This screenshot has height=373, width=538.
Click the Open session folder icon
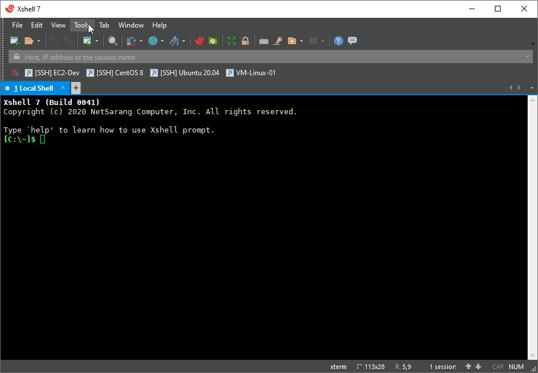point(29,41)
